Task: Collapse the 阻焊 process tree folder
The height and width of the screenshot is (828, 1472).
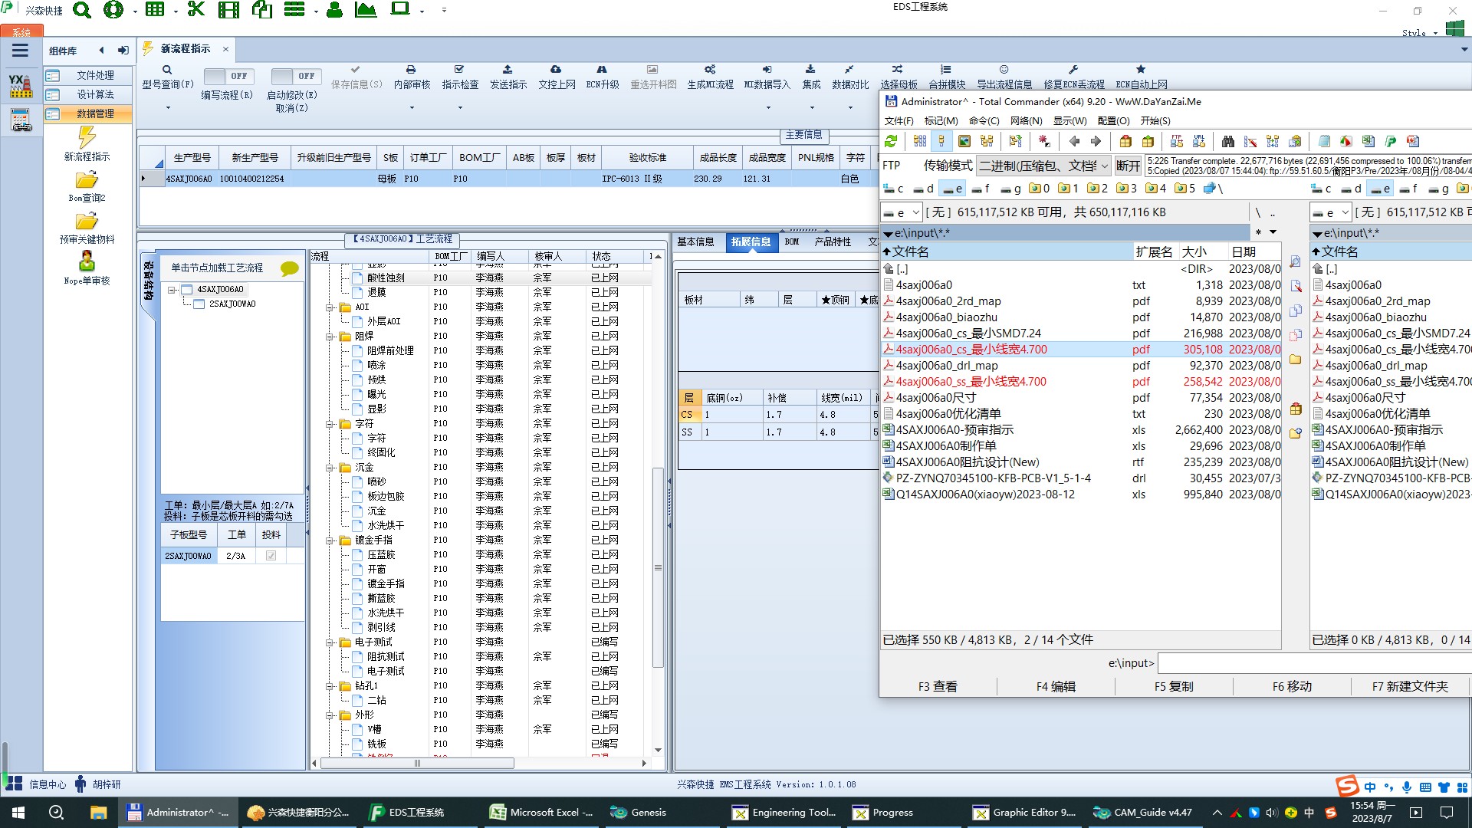Action: (330, 337)
